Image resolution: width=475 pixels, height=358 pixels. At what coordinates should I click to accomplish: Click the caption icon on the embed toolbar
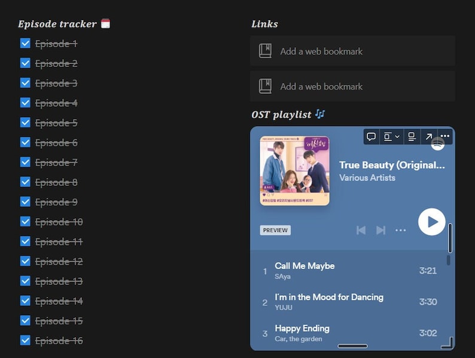pyautogui.click(x=412, y=136)
